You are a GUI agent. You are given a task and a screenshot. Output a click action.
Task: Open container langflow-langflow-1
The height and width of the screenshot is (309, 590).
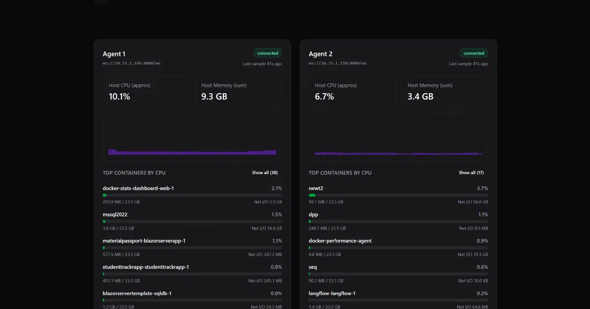332,293
